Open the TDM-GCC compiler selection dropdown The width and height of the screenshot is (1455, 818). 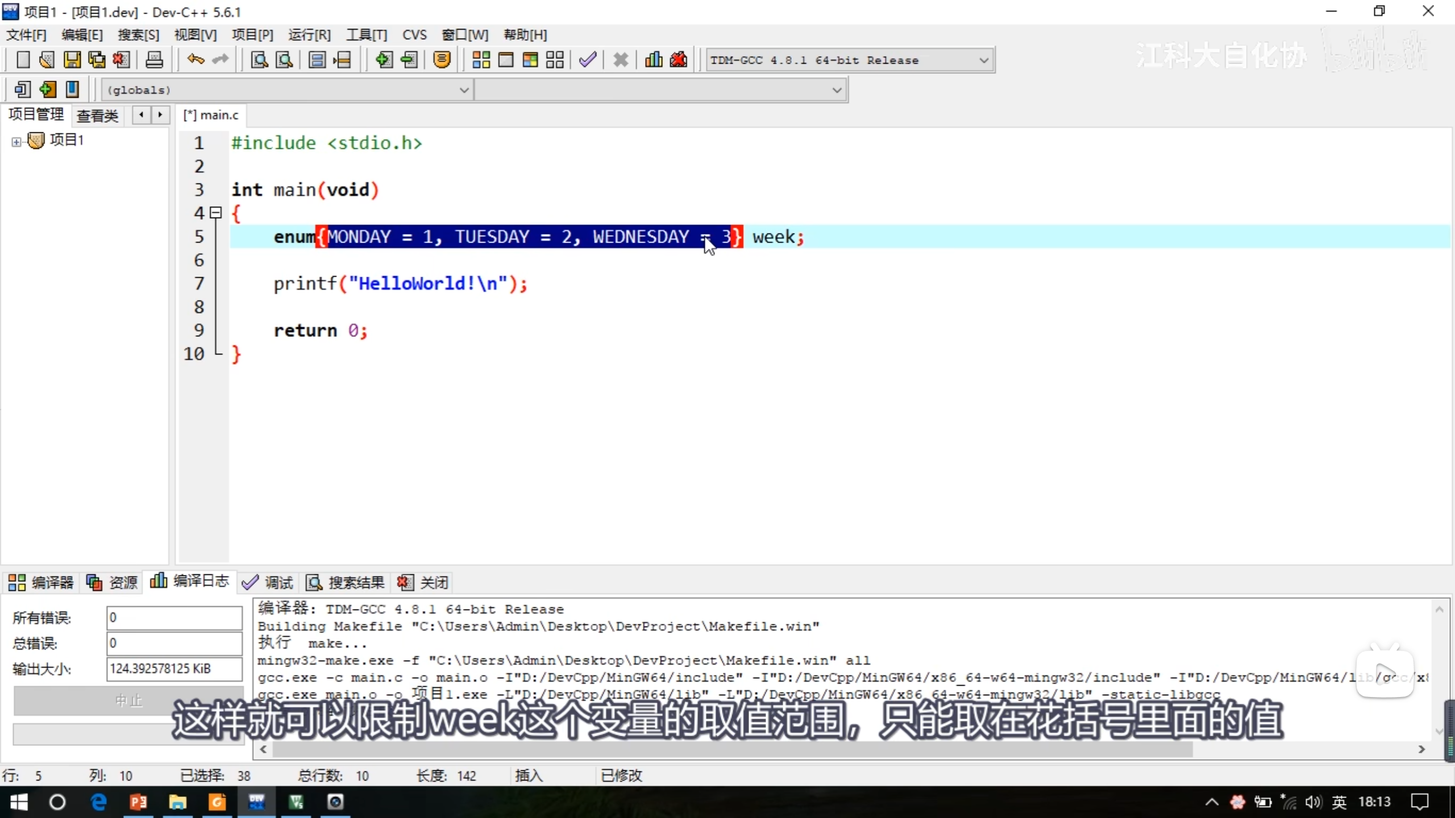983,60
